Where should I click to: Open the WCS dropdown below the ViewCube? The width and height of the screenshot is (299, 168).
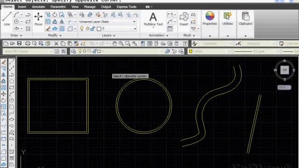[285, 87]
